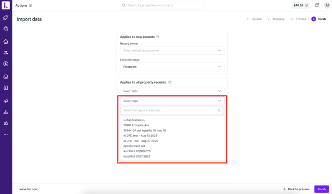The image size is (332, 194).
Task: Click the help icon beside Applies to new records
Action: [158, 37]
